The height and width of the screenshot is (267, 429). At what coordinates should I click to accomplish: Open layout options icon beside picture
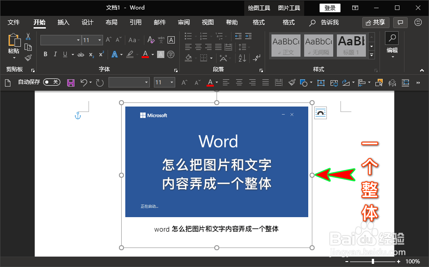(x=321, y=113)
